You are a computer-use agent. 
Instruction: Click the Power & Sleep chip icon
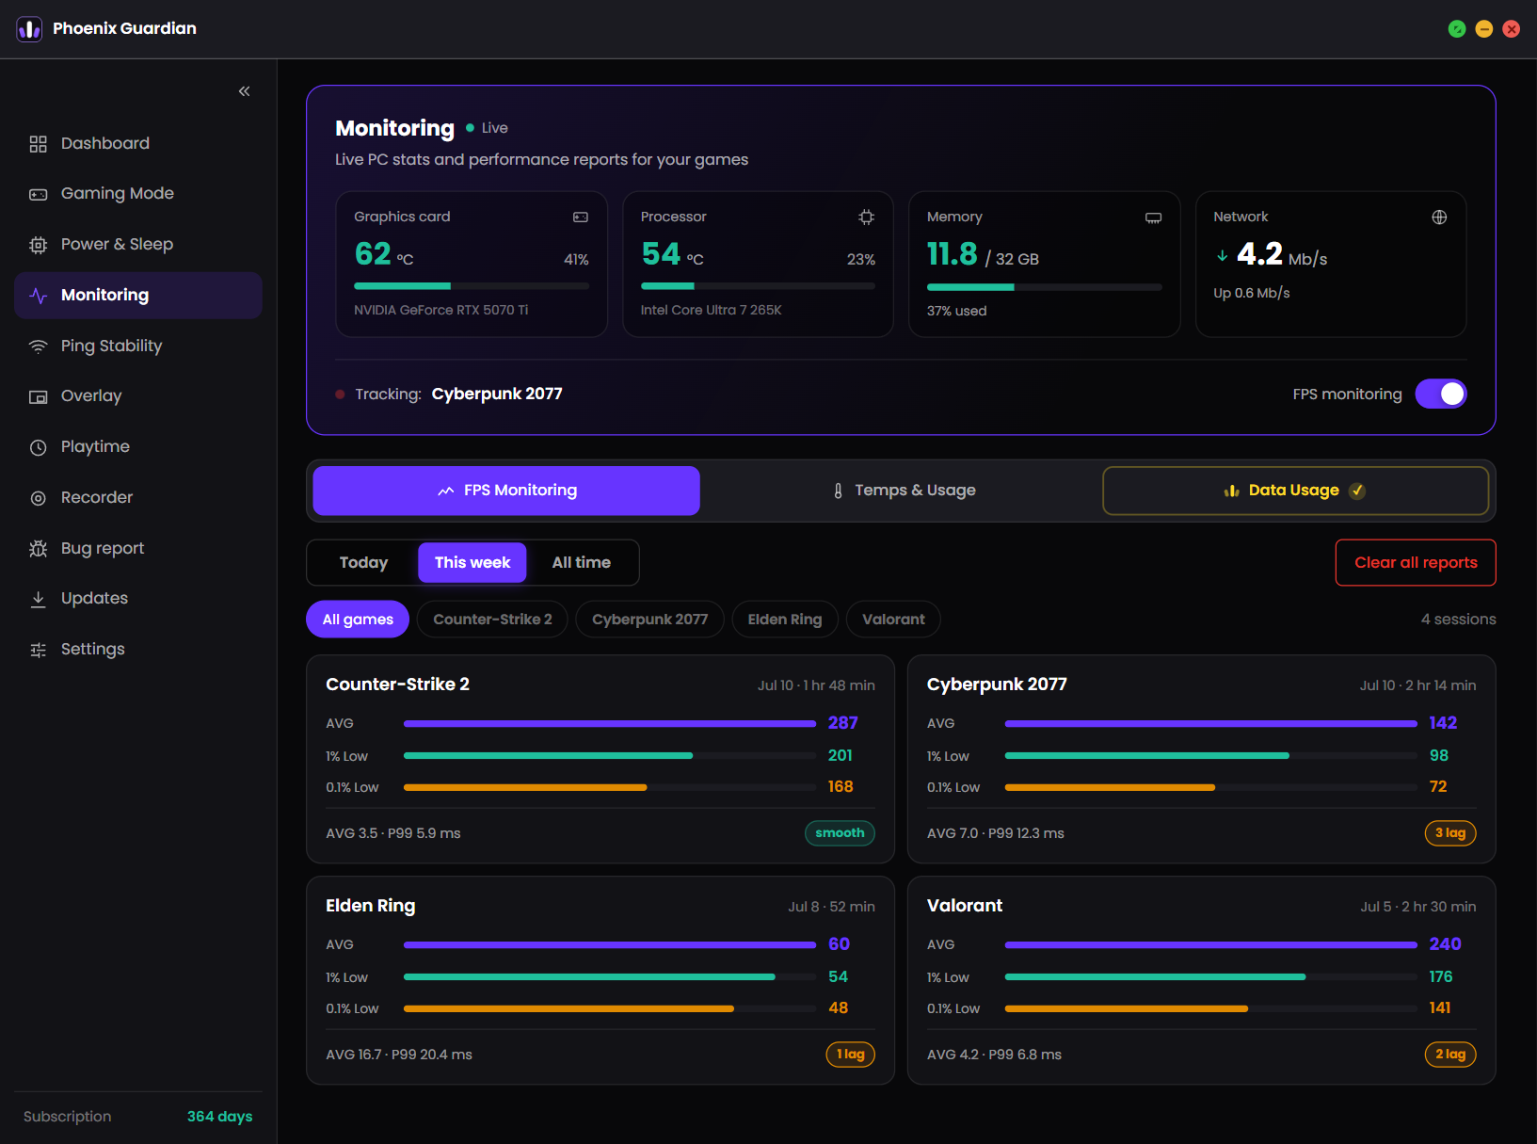pyautogui.click(x=38, y=245)
